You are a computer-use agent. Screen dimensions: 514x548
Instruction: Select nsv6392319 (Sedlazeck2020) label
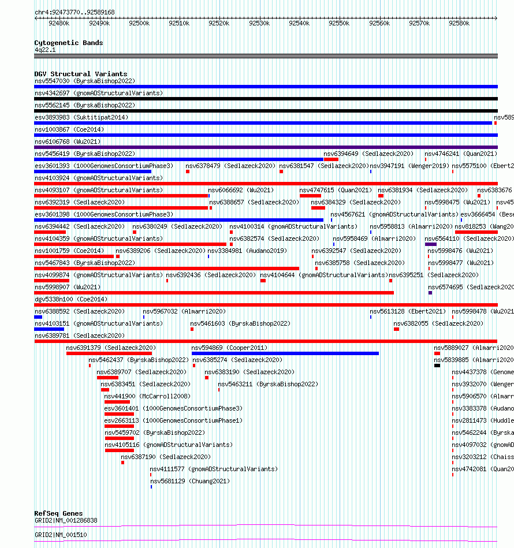tap(80, 202)
